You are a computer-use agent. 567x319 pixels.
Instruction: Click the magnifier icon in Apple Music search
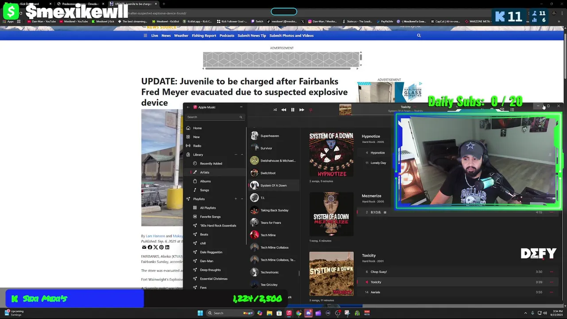tap(241, 117)
